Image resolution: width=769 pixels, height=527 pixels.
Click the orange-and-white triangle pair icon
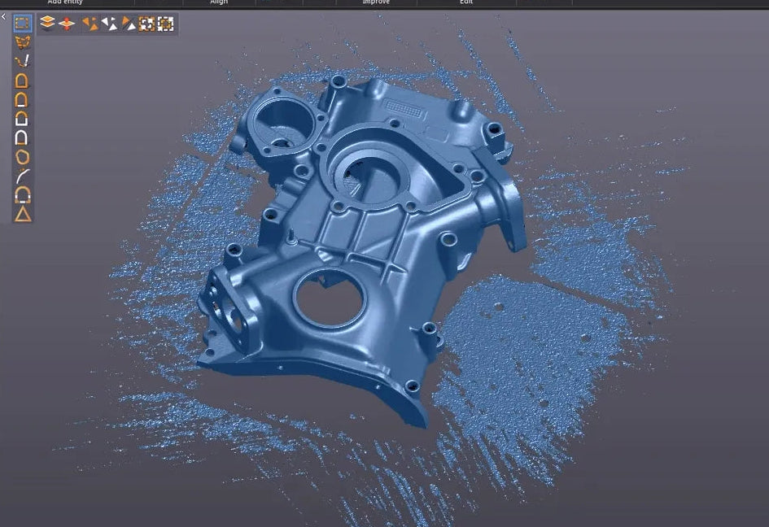pos(129,24)
